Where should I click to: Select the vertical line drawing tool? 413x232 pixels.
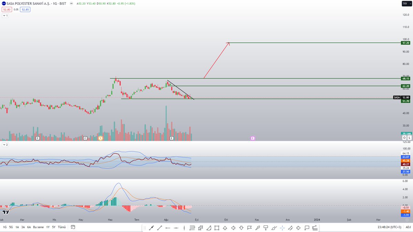point(184,228)
